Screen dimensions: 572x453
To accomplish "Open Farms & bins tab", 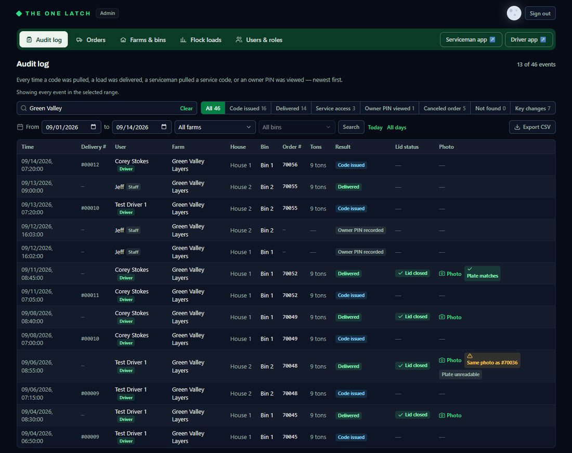I will tap(143, 40).
